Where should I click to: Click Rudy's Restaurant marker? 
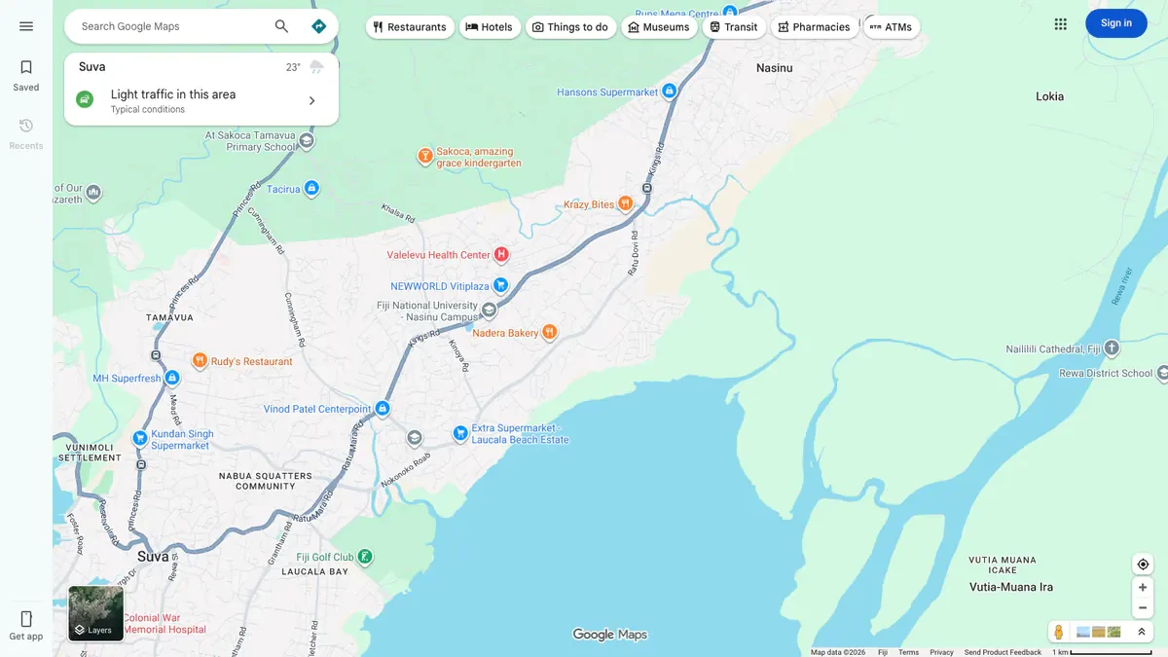click(x=200, y=361)
